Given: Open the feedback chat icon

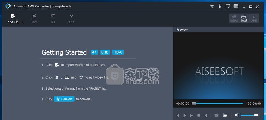Looking at the screenshot, I should pyautogui.click(x=228, y=6).
